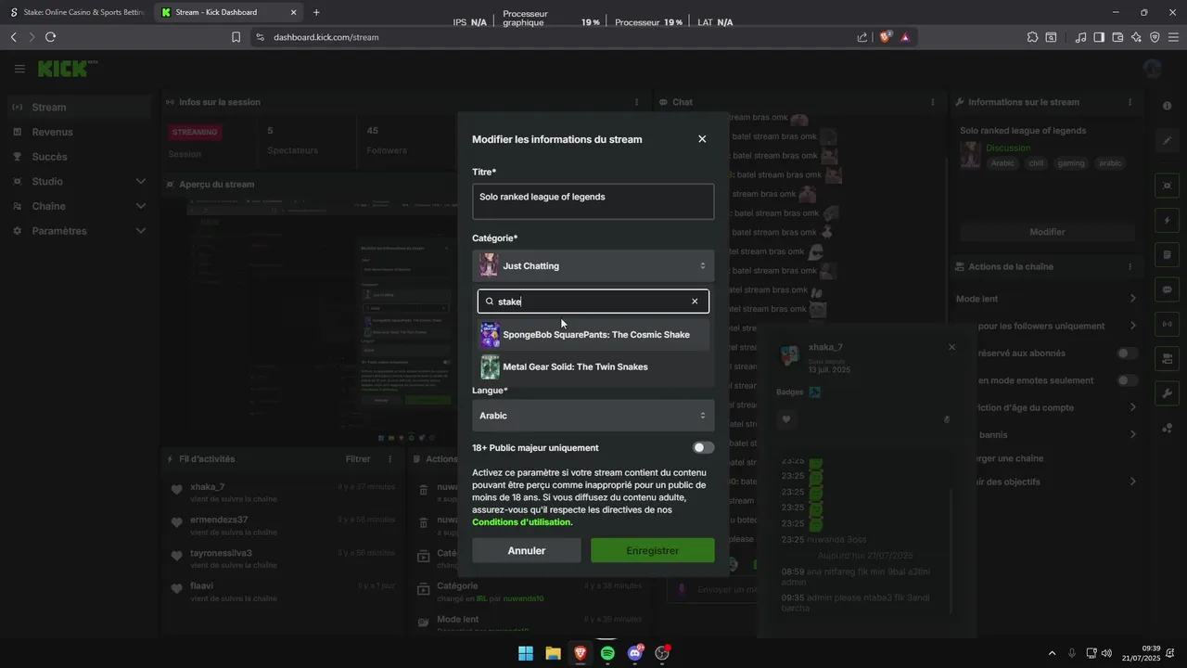Viewport: 1187px width, 668px height.
Task: Select Metal Gear Solid: The Twin Snakes
Action: pyautogui.click(x=593, y=366)
